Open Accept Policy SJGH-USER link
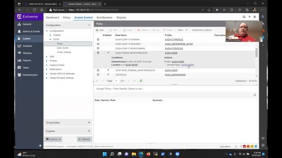282x158 pixels. click(x=188, y=65)
